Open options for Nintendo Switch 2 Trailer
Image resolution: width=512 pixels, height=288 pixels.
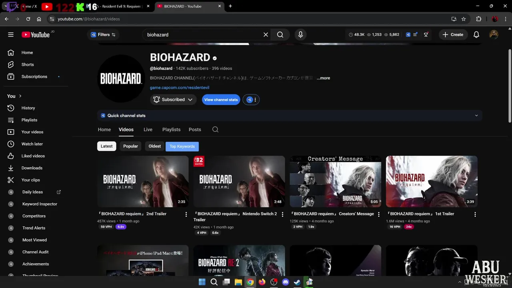282,214
